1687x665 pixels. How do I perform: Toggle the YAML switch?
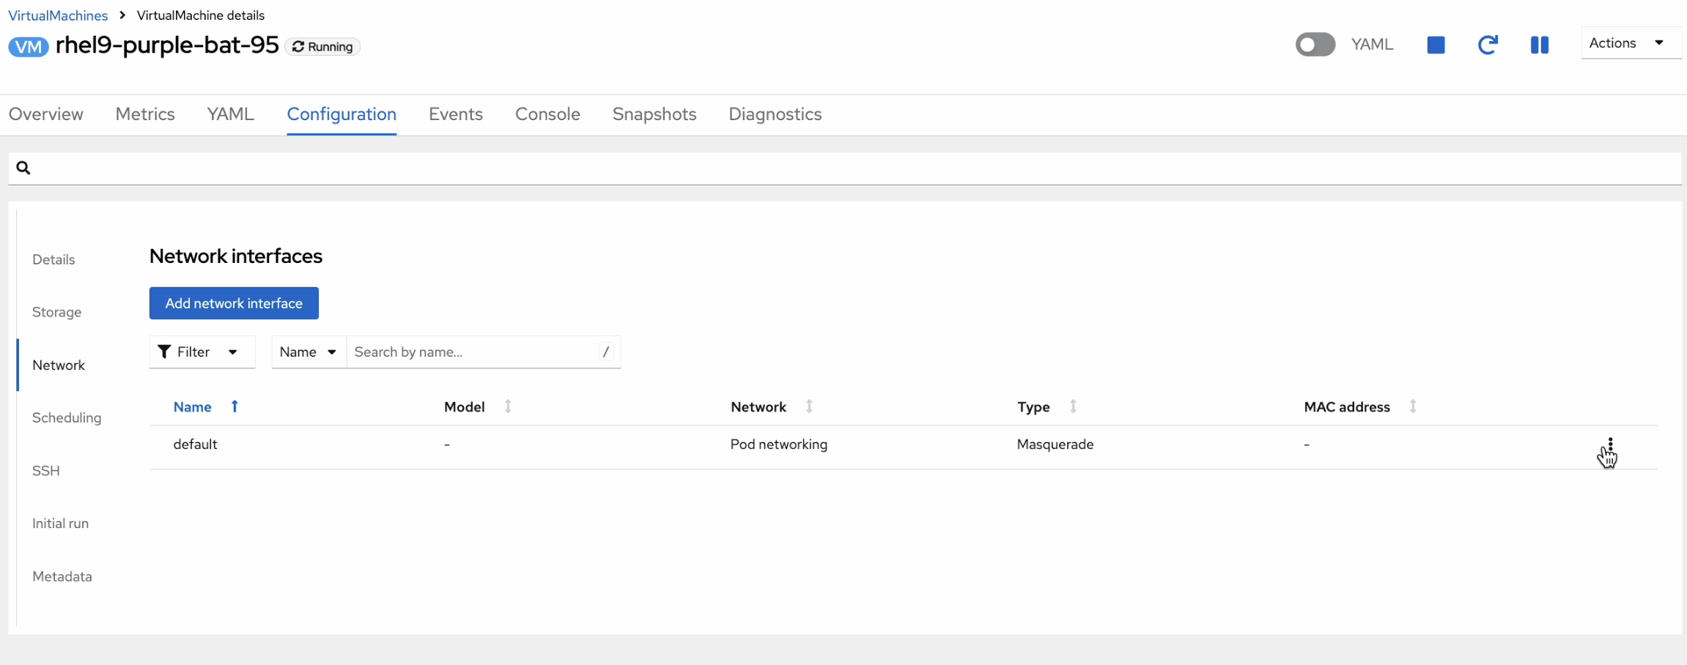[x=1315, y=45]
